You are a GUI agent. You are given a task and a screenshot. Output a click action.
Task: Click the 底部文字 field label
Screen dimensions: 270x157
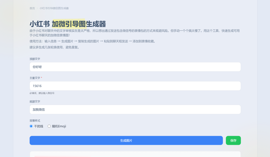[35, 101]
